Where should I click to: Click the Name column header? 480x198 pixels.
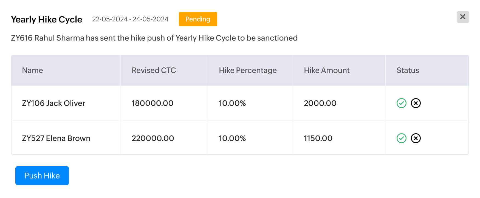32,70
